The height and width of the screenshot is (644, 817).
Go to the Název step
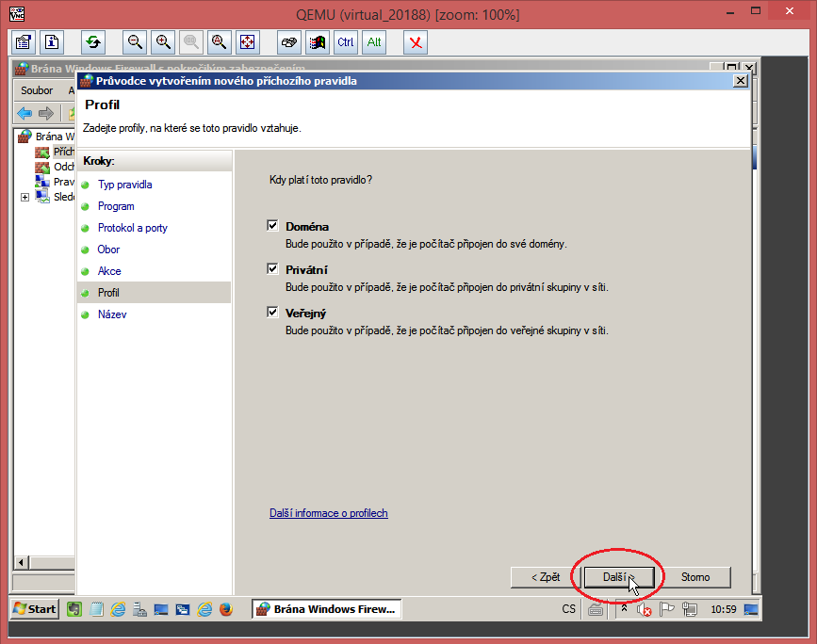coord(112,314)
